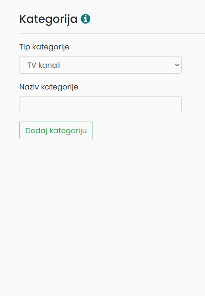Click inside the field below Naziv kategorije

pyautogui.click(x=100, y=105)
